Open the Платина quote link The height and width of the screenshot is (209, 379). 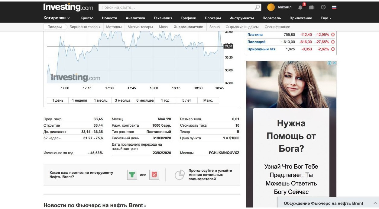255,35
